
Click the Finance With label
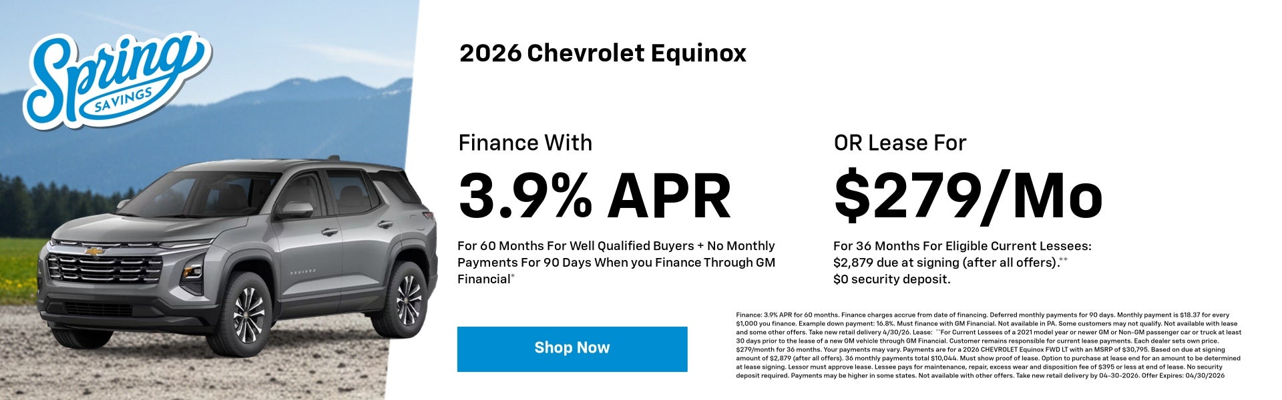[x=524, y=142]
